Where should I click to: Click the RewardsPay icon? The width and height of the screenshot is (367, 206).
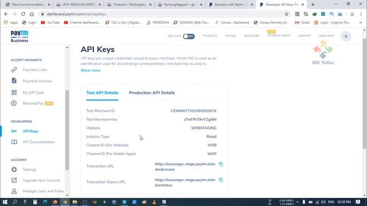(14, 103)
